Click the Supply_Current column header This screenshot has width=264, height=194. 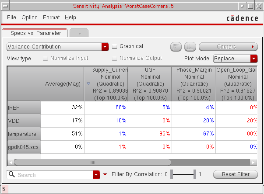(106, 84)
